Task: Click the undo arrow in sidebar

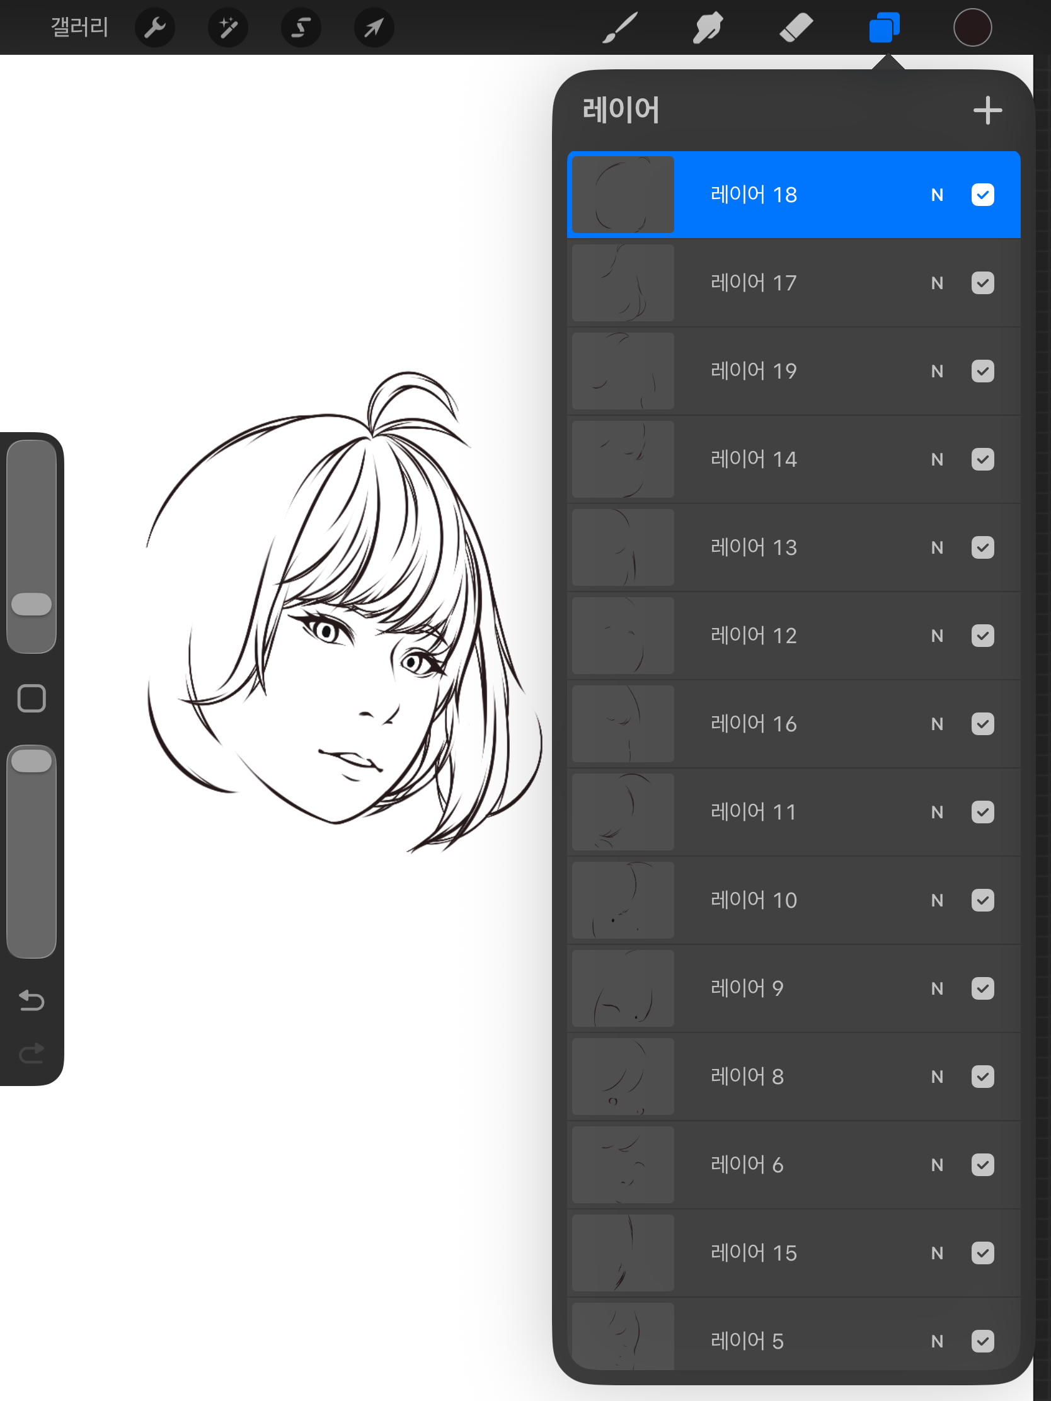Action: click(31, 1000)
